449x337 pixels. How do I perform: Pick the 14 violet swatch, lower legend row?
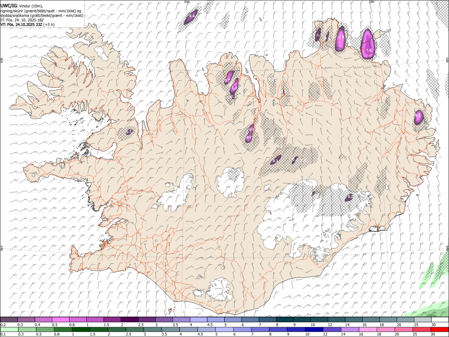[350, 329]
